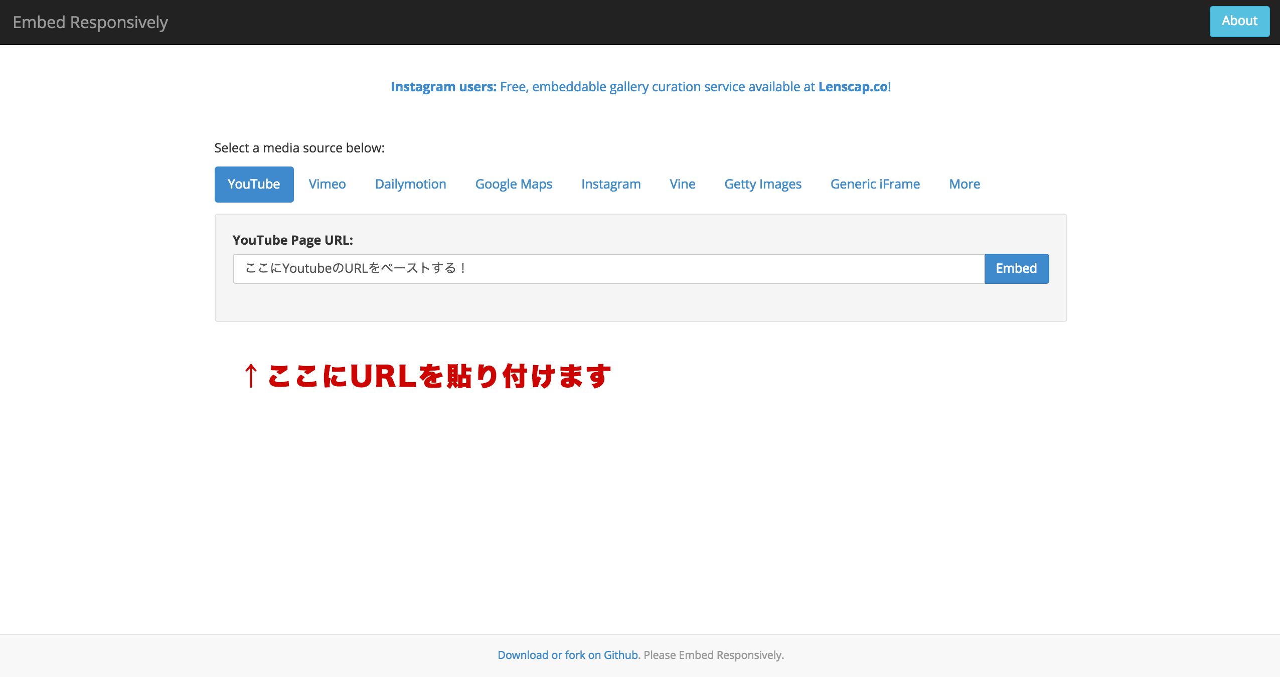Switch to the Vimeo tab
Viewport: 1280px width, 677px height.
coord(327,184)
